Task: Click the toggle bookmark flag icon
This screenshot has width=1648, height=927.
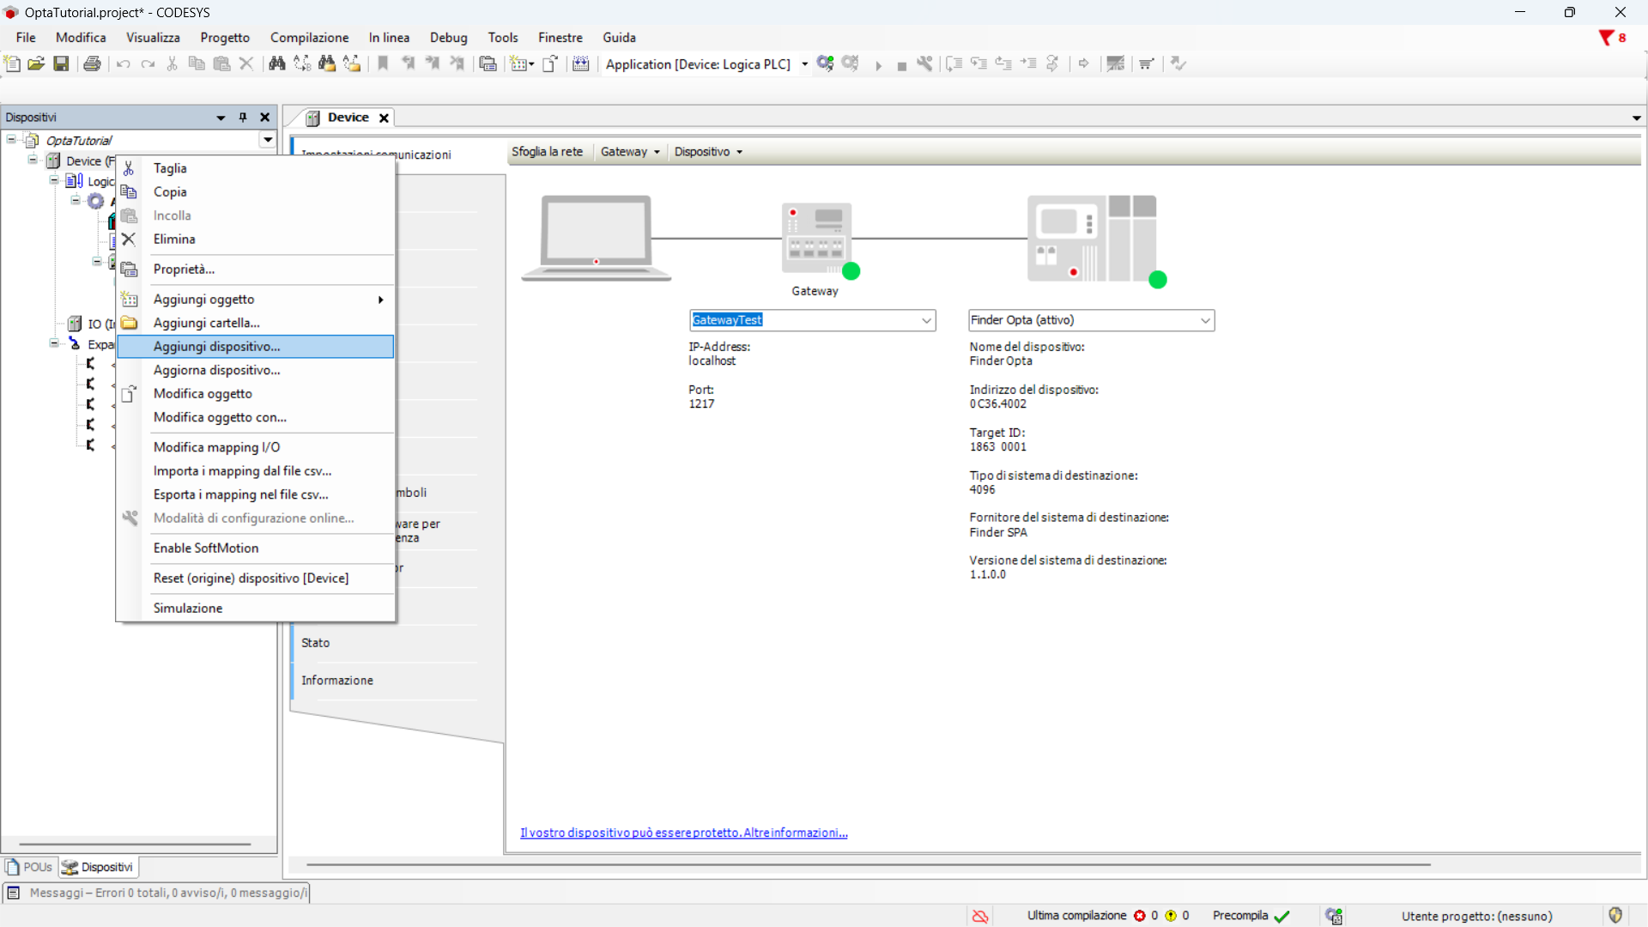Action: coord(383,64)
